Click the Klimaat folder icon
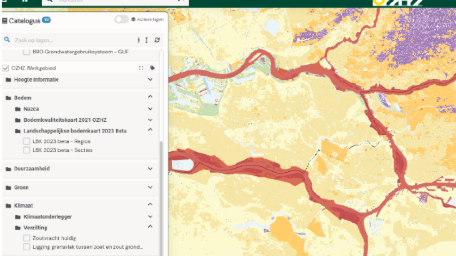Screen dimensions: 456x256 [8, 206]
